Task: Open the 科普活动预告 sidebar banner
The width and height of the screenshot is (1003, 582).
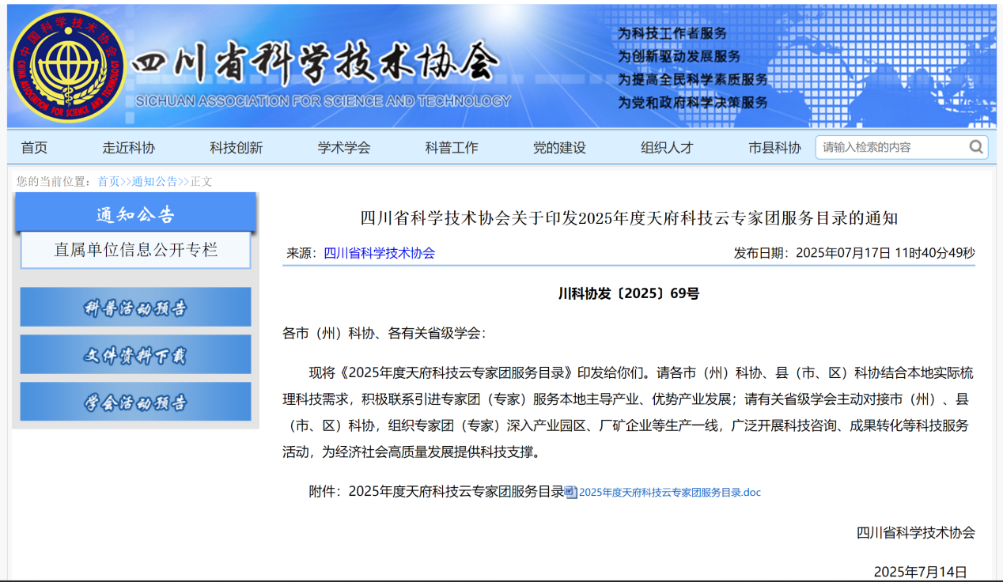Action: [135, 307]
